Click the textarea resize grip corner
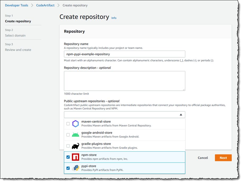This screenshot has height=184, width=243. click(184, 89)
